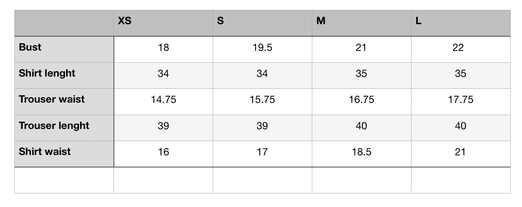Select the Trouser waist row label

(64, 101)
